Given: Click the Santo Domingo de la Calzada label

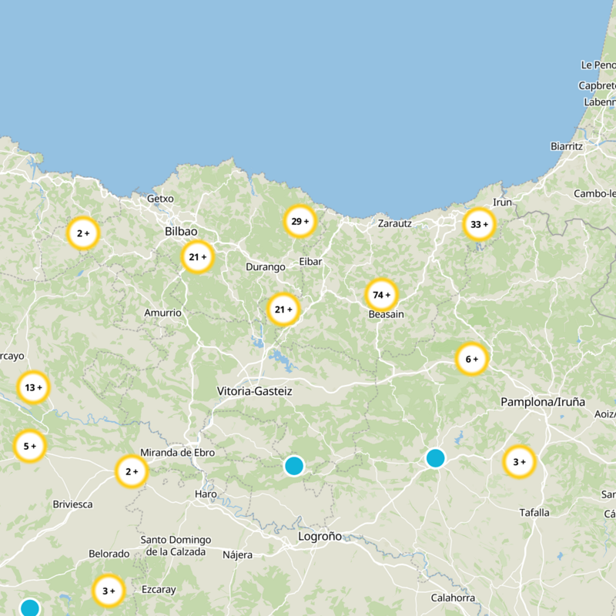Looking at the screenshot, I should pos(176,546).
